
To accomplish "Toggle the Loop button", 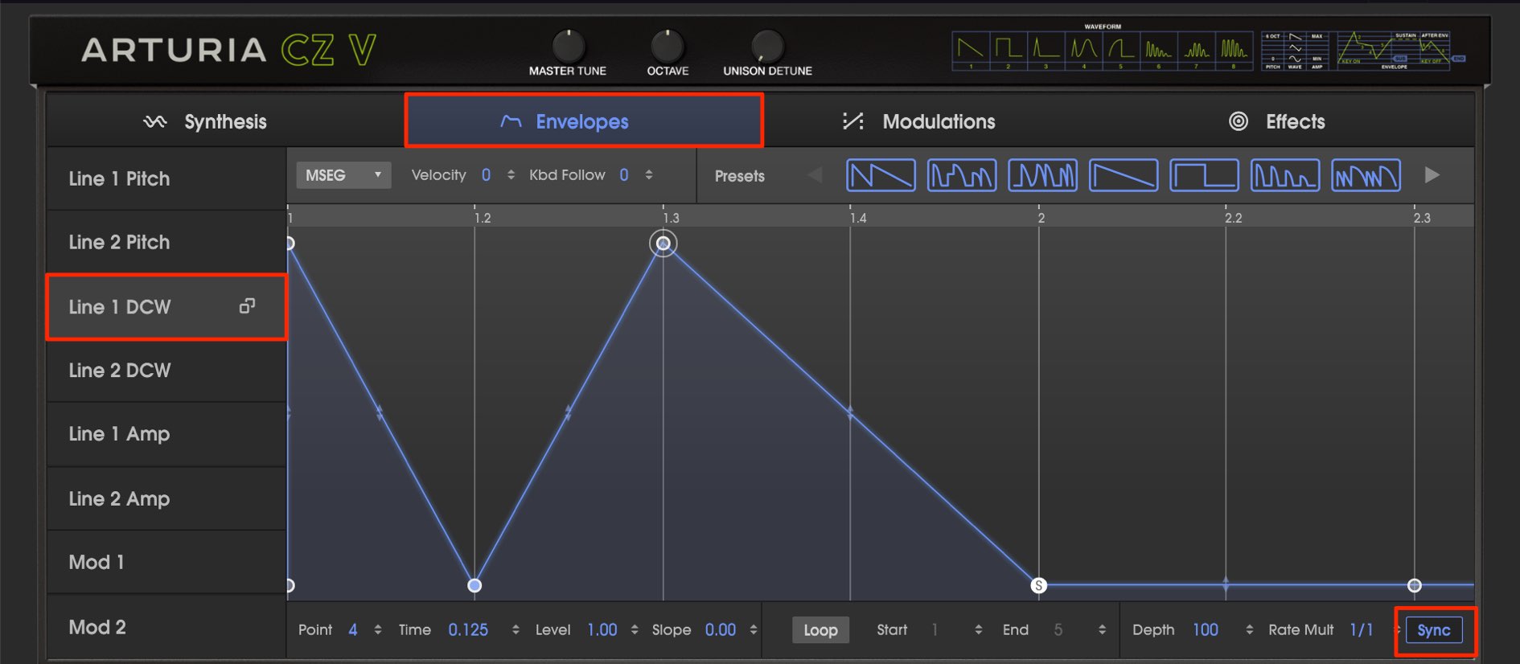I will pyautogui.click(x=820, y=630).
